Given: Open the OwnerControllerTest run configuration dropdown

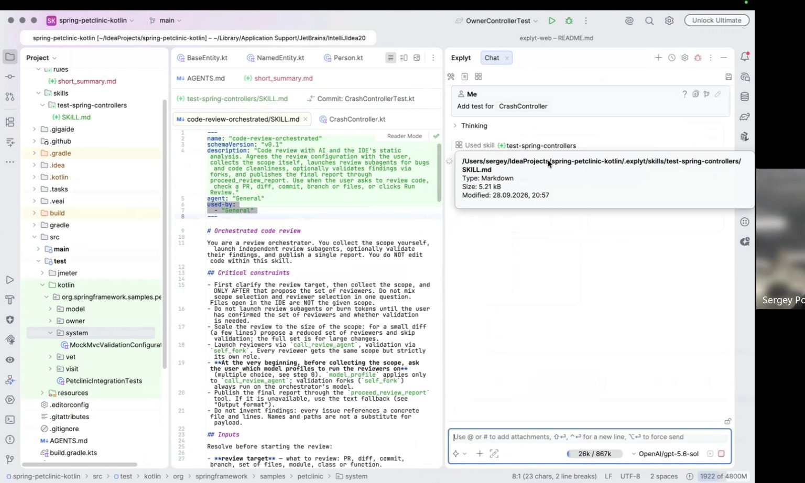Looking at the screenshot, I should 496,20.
